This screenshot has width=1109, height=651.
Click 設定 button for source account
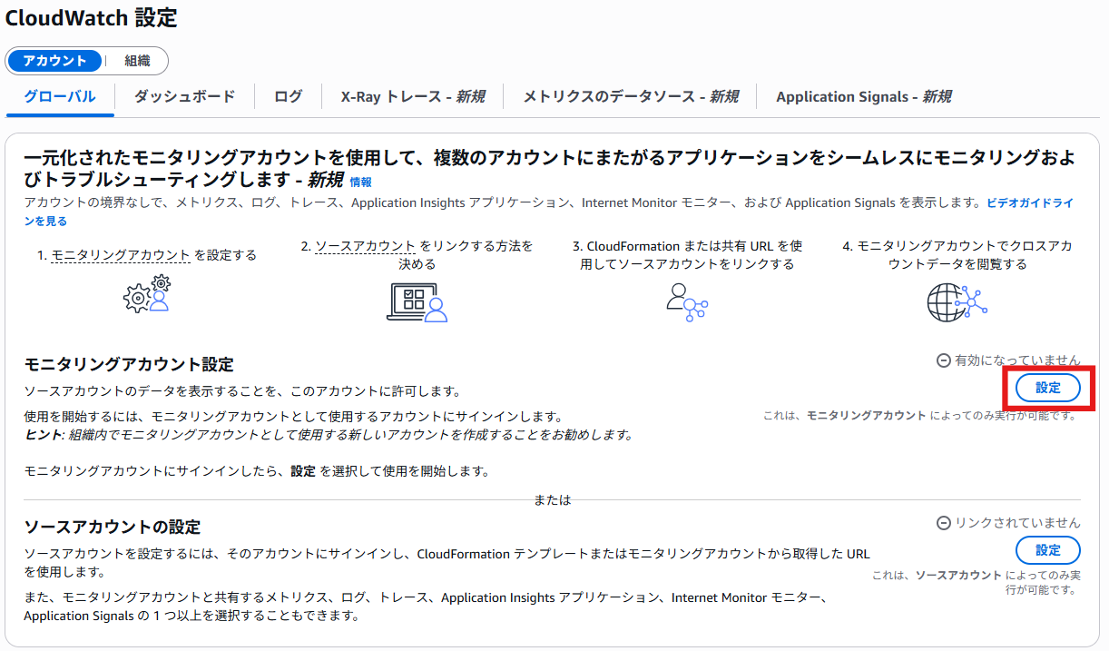point(1047,550)
